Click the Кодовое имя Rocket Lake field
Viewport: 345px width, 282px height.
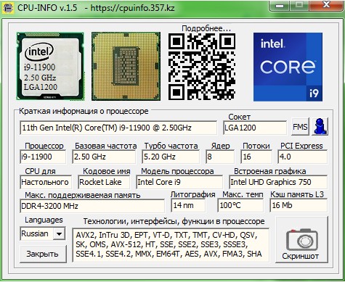(x=104, y=182)
